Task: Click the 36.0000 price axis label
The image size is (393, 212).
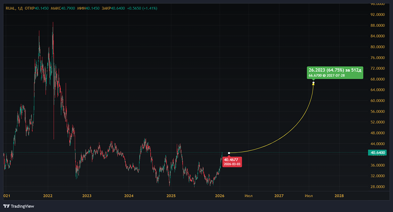Action: click(x=377, y=165)
